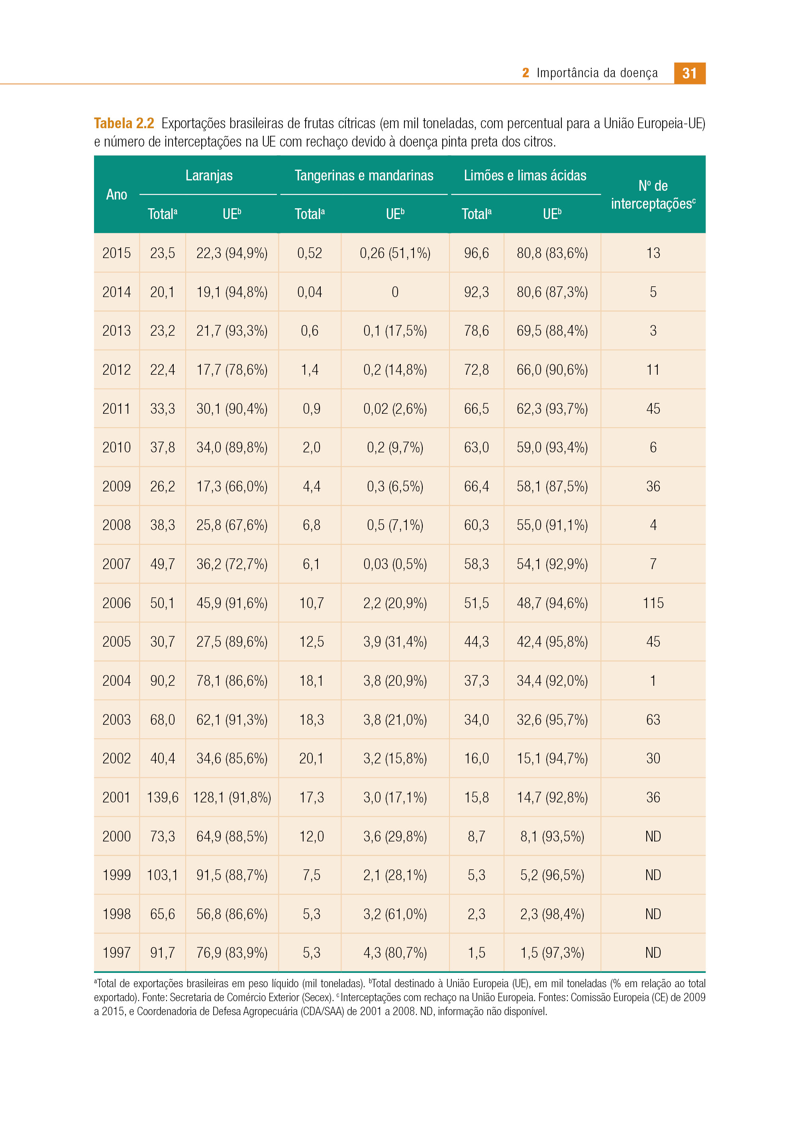The image size is (800, 1129).
Task: Select the 2015 year cell
Action: (x=117, y=253)
